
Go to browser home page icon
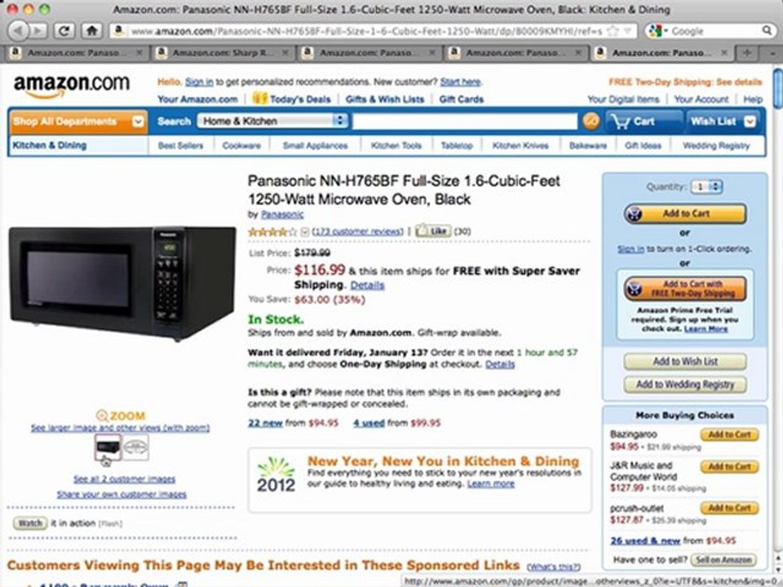[91, 31]
